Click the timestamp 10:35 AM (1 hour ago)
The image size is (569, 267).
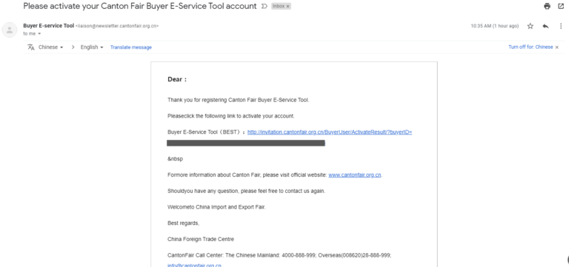[x=495, y=26]
